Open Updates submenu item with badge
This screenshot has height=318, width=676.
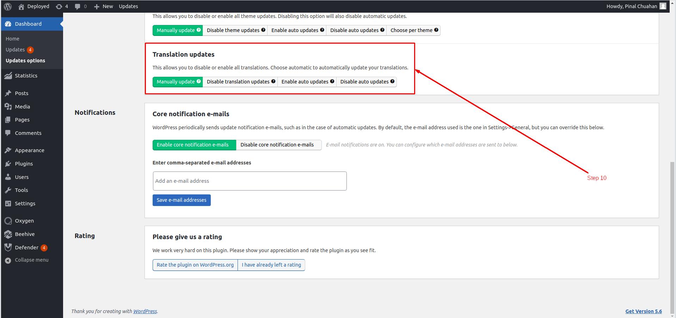[19, 50]
